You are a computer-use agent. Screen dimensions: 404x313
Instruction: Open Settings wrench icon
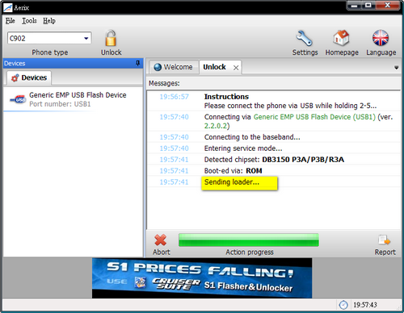click(305, 38)
